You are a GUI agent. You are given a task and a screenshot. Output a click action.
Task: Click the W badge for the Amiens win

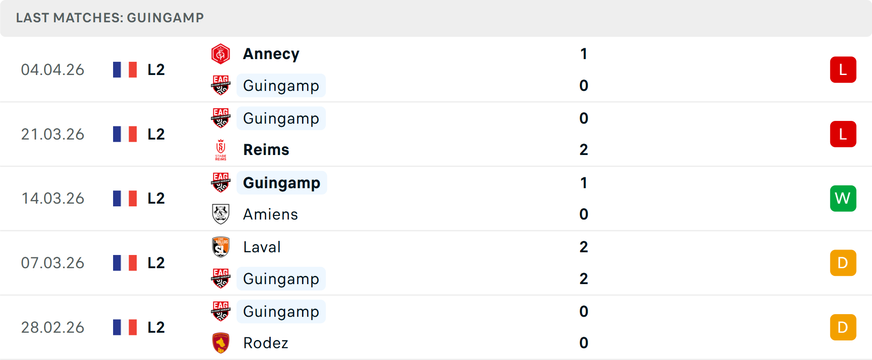click(x=843, y=198)
